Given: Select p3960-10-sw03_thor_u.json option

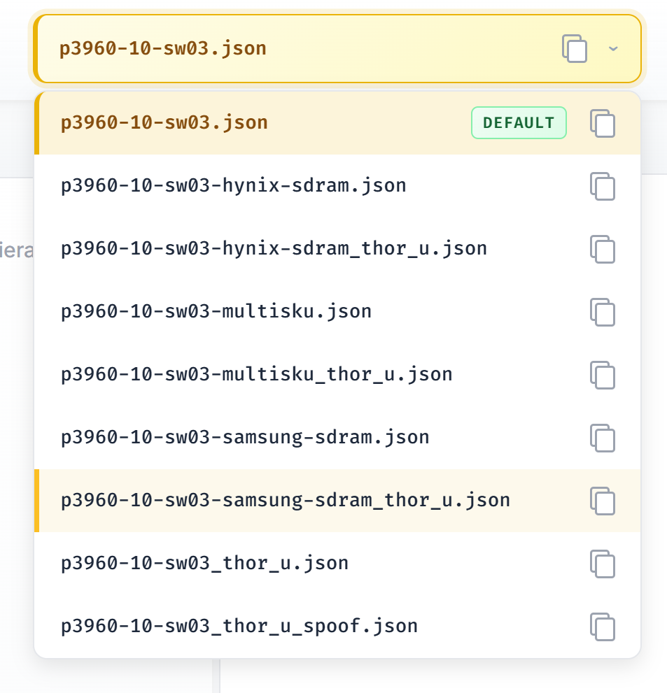Looking at the screenshot, I should [337, 564].
